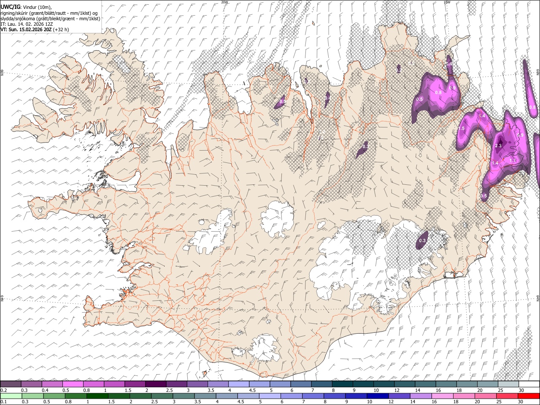Pick the pale lavender snow-scale swatch labeled 4
The height and width of the screenshot is (405, 540).
[239, 384]
